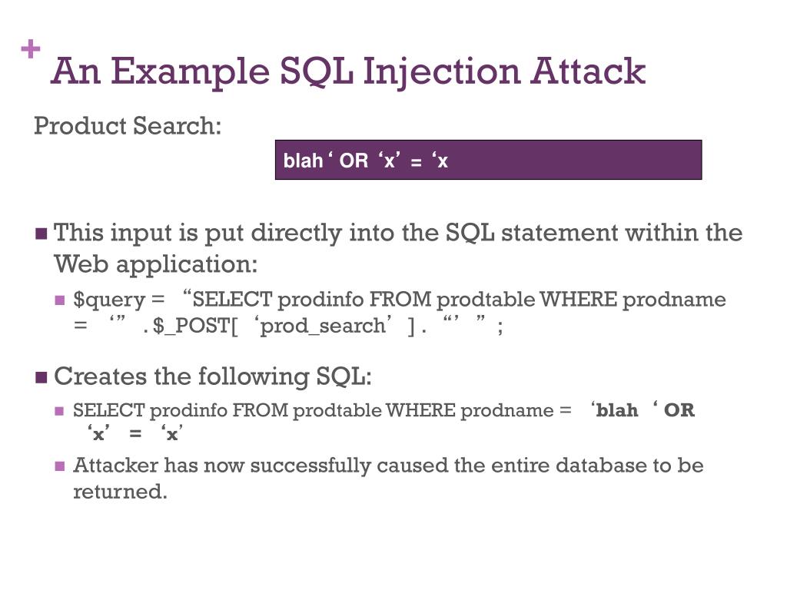
Task: Click the bold blah text in the SQL result
Action: click(x=617, y=410)
